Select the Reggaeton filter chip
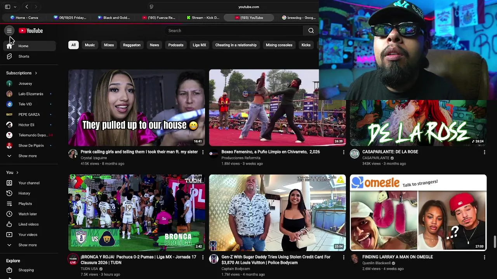 [x=132, y=45]
